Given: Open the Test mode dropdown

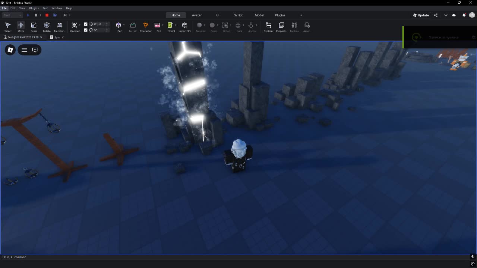Looking at the screenshot, I should pos(12,15).
